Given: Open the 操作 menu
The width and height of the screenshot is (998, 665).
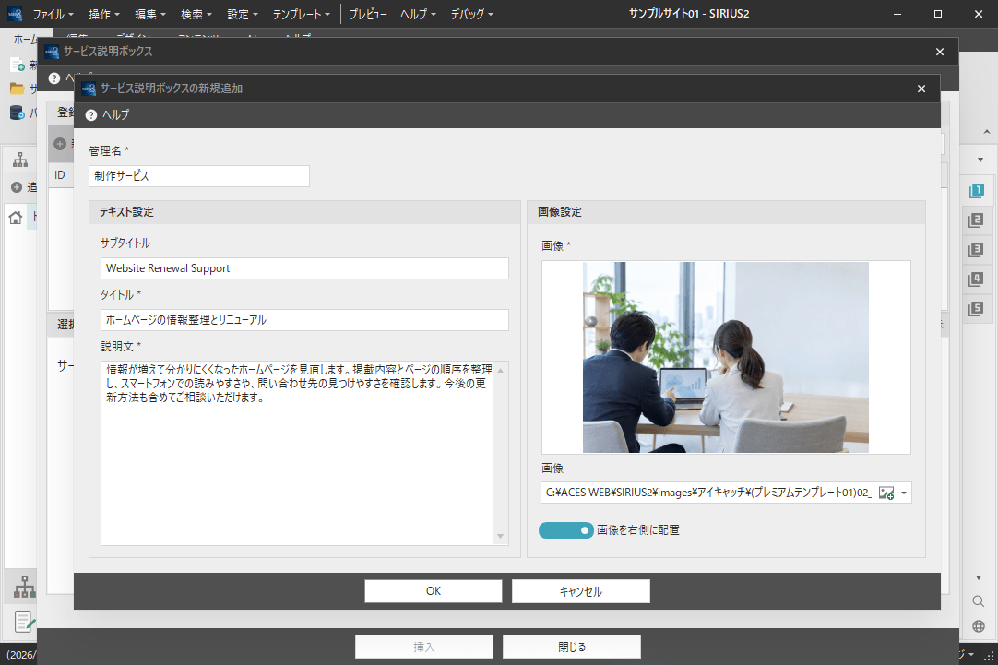Looking at the screenshot, I should pyautogui.click(x=102, y=14).
